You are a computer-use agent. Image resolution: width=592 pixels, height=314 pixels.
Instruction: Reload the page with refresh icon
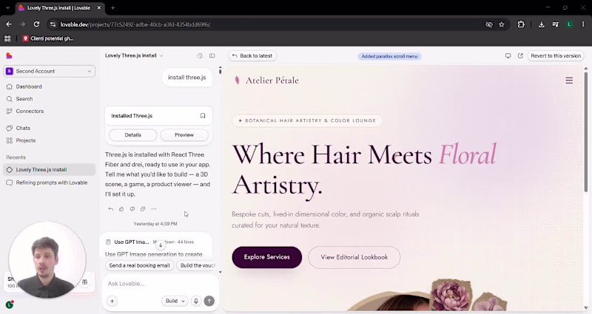pos(36,24)
